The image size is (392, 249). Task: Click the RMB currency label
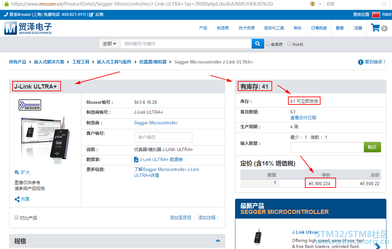click(x=386, y=15)
